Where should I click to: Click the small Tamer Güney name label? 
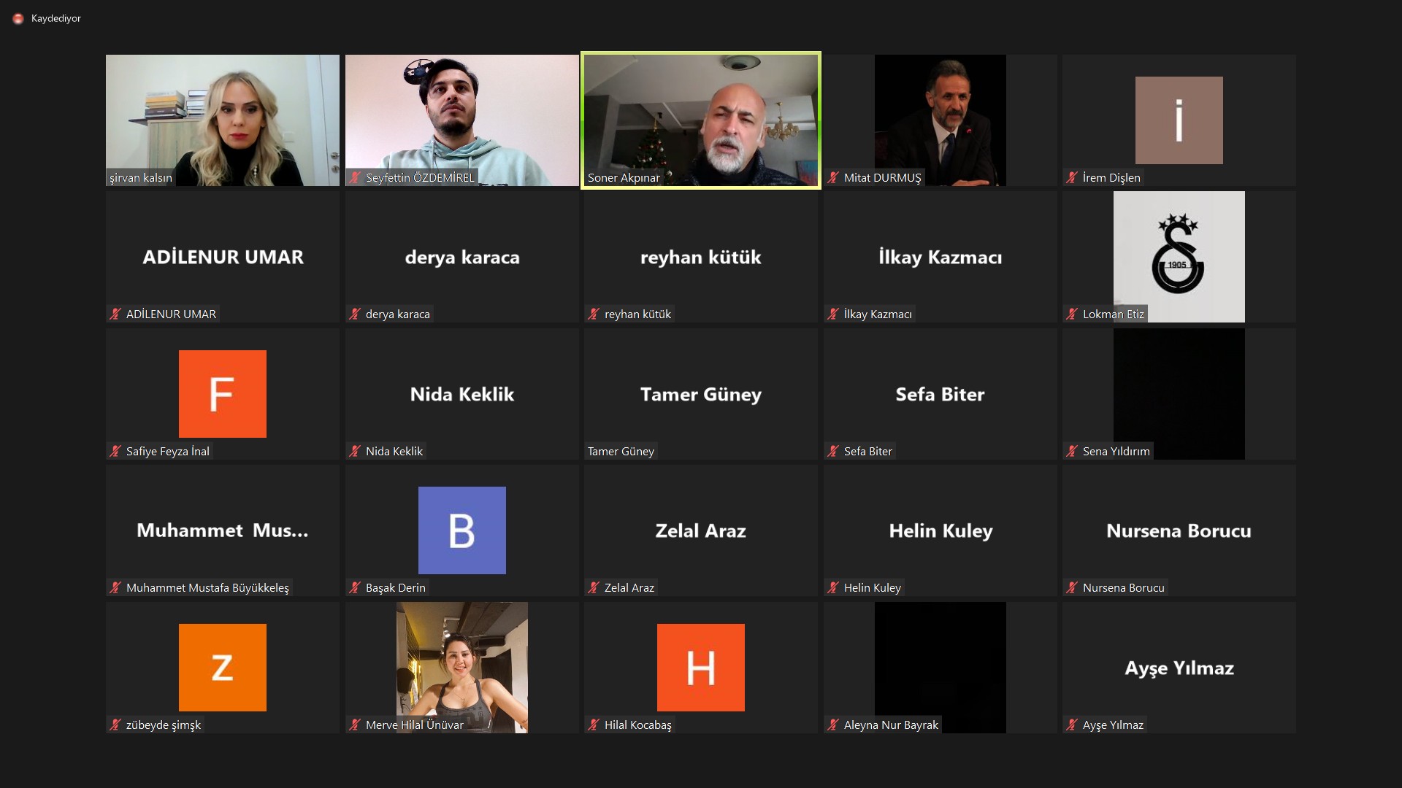point(621,451)
